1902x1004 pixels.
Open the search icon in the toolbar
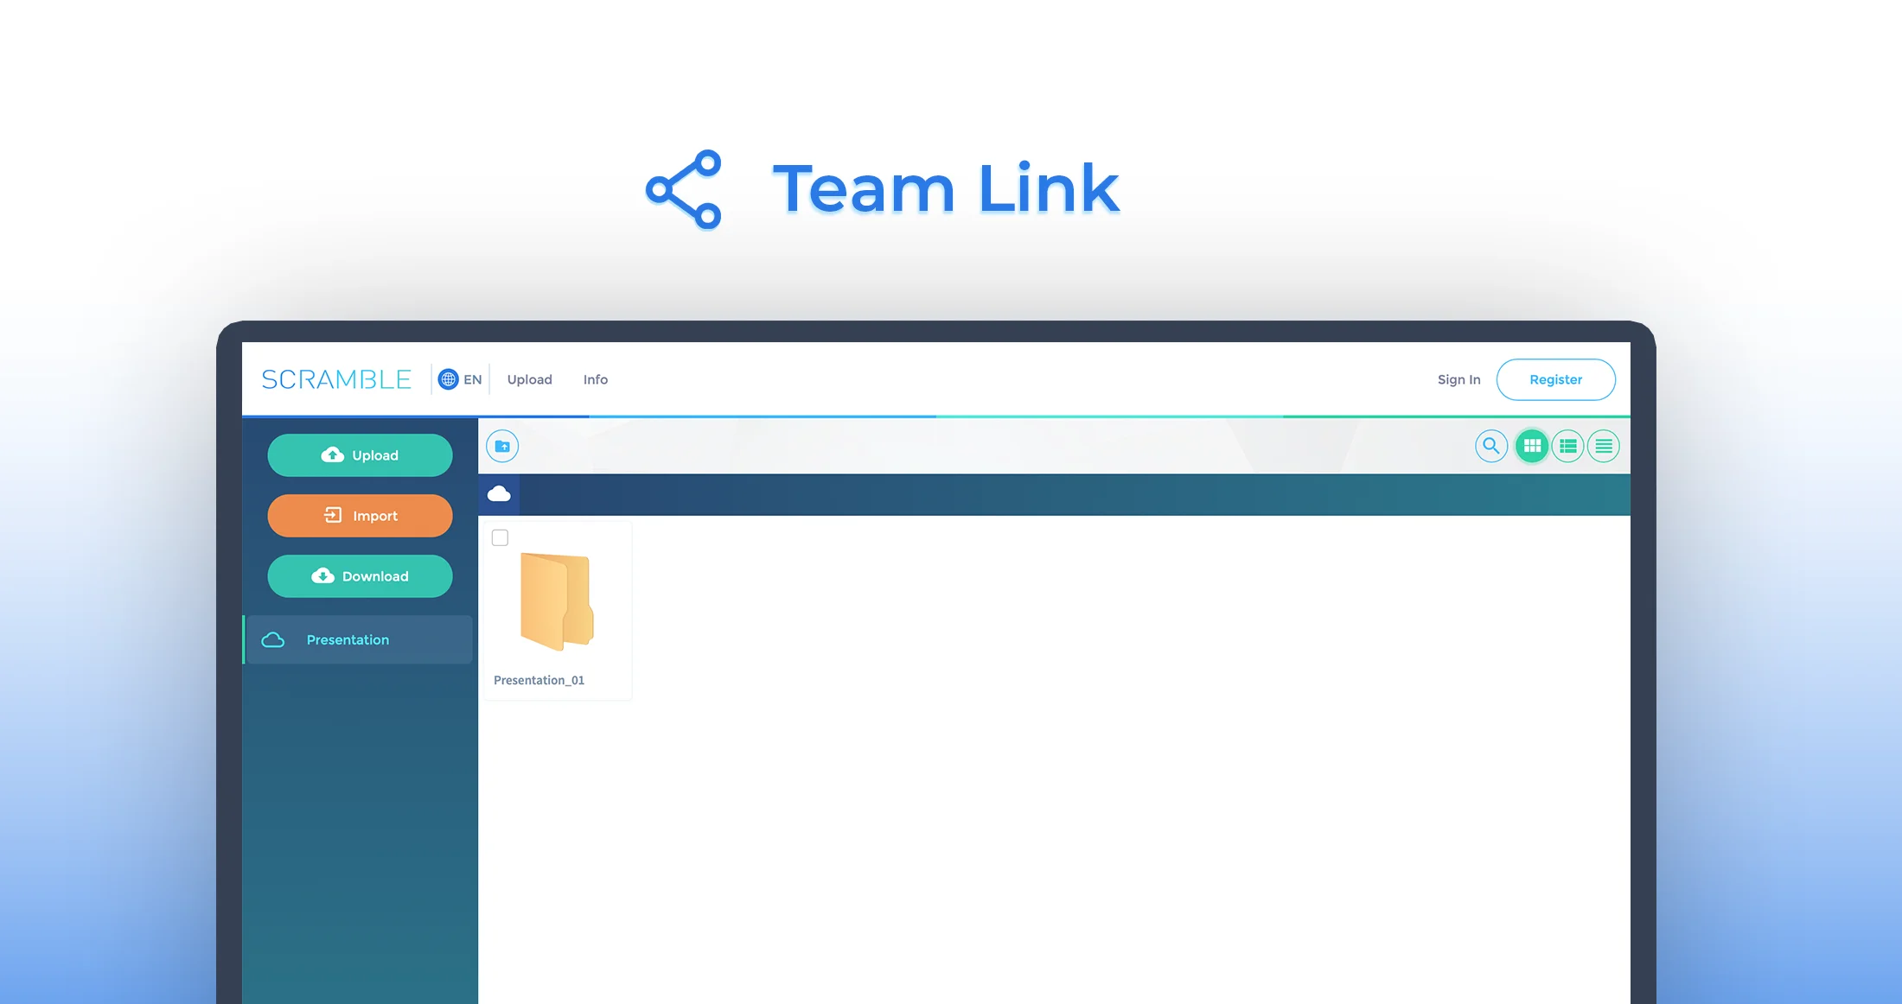1490,446
